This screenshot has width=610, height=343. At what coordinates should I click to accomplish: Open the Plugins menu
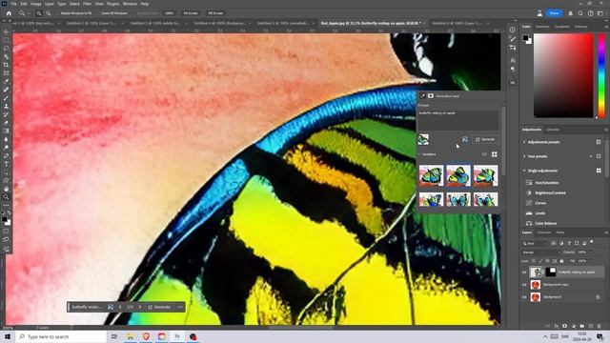[112, 4]
